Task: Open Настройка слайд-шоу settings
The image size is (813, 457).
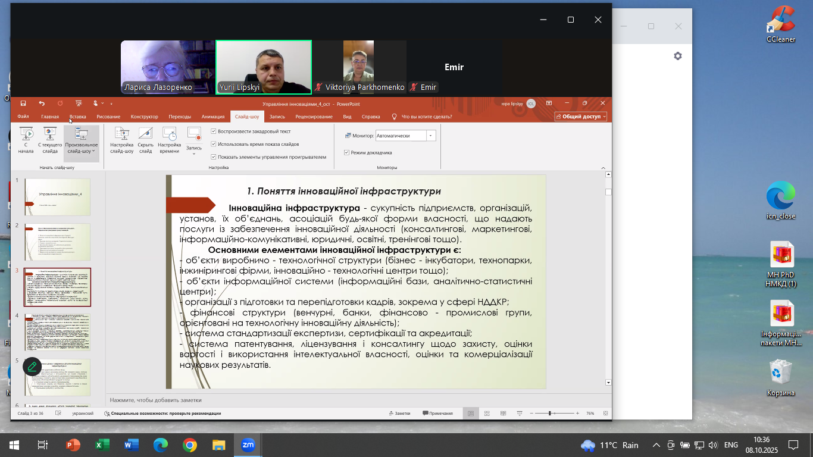Action: [x=121, y=140]
